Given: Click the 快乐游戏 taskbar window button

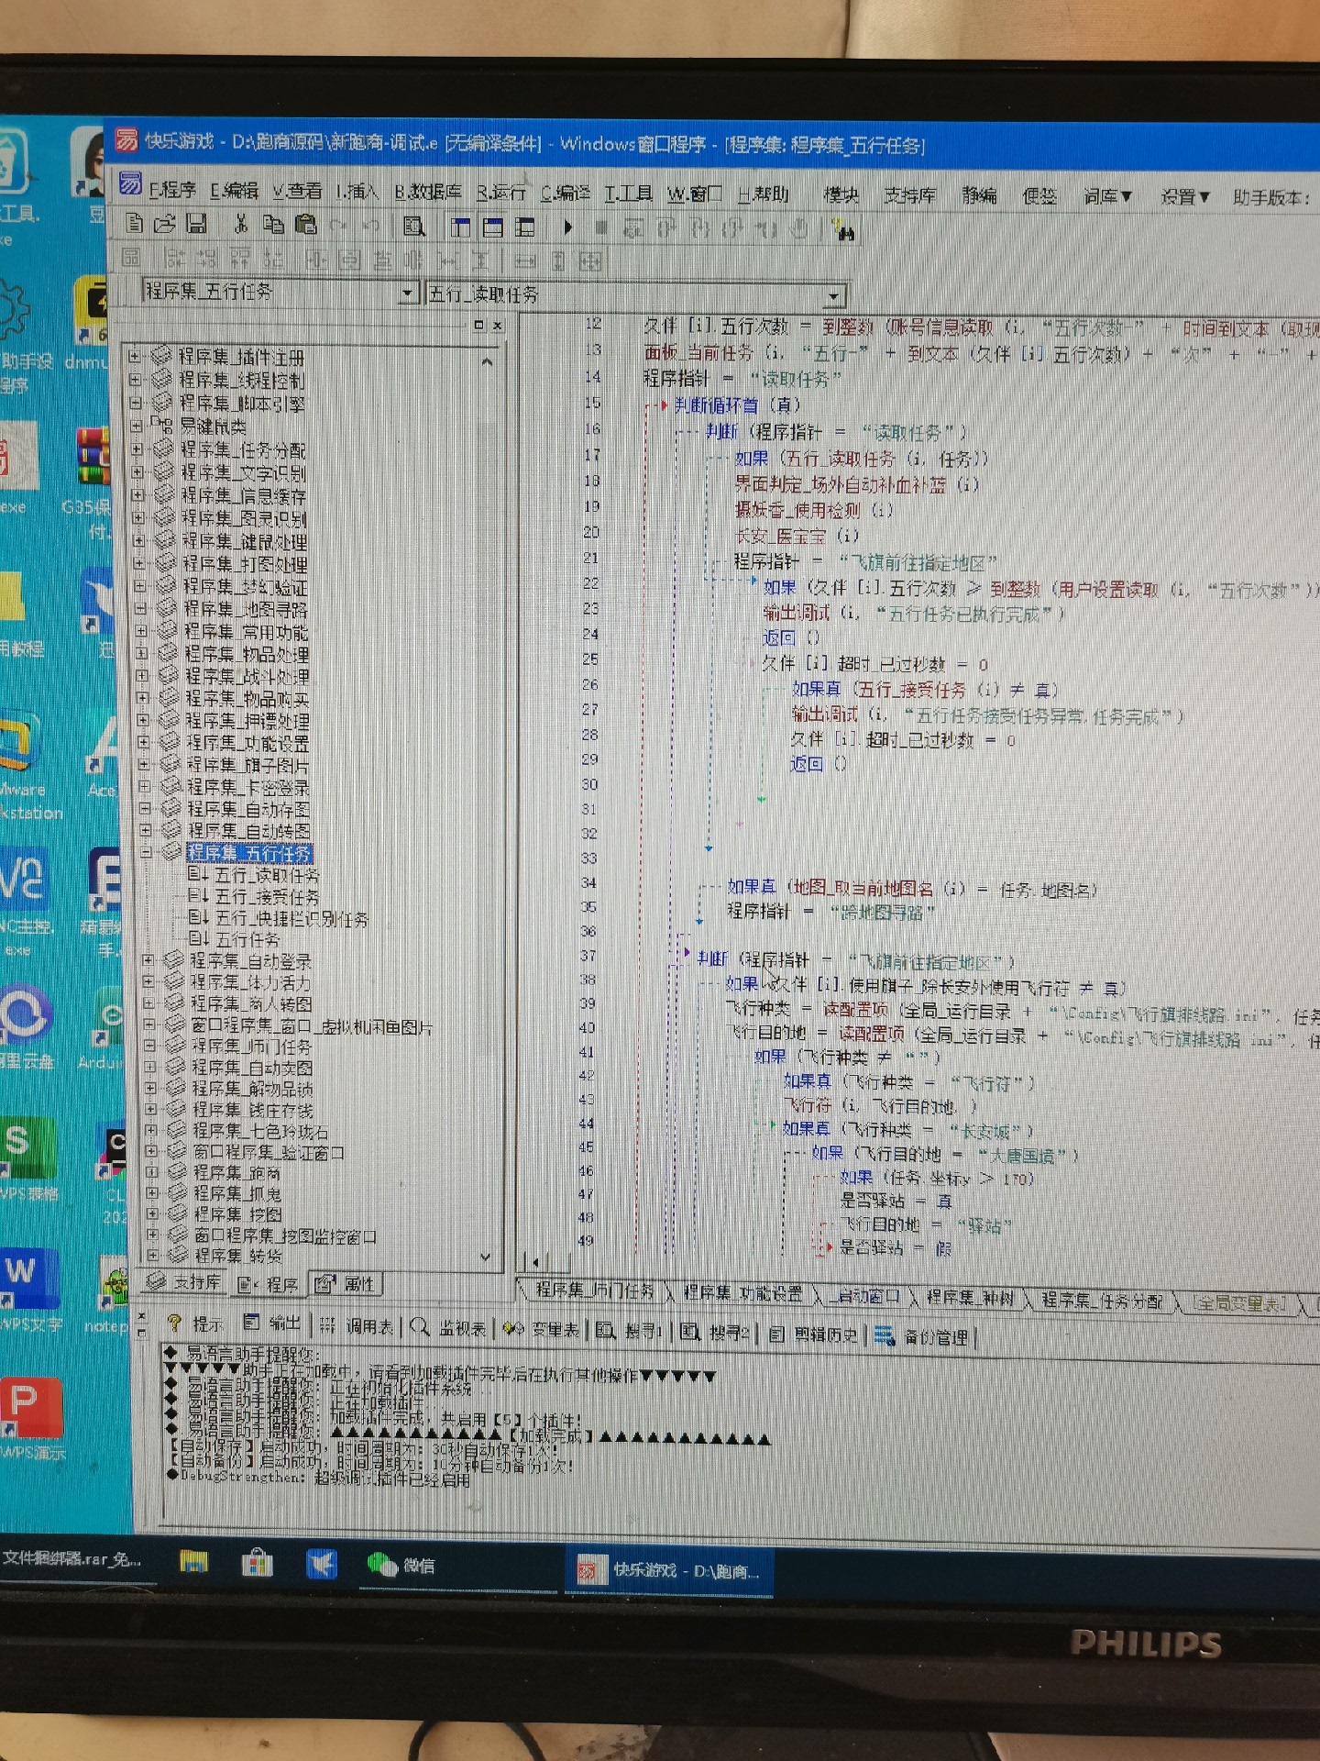Looking at the screenshot, I should pos(668,1570).
